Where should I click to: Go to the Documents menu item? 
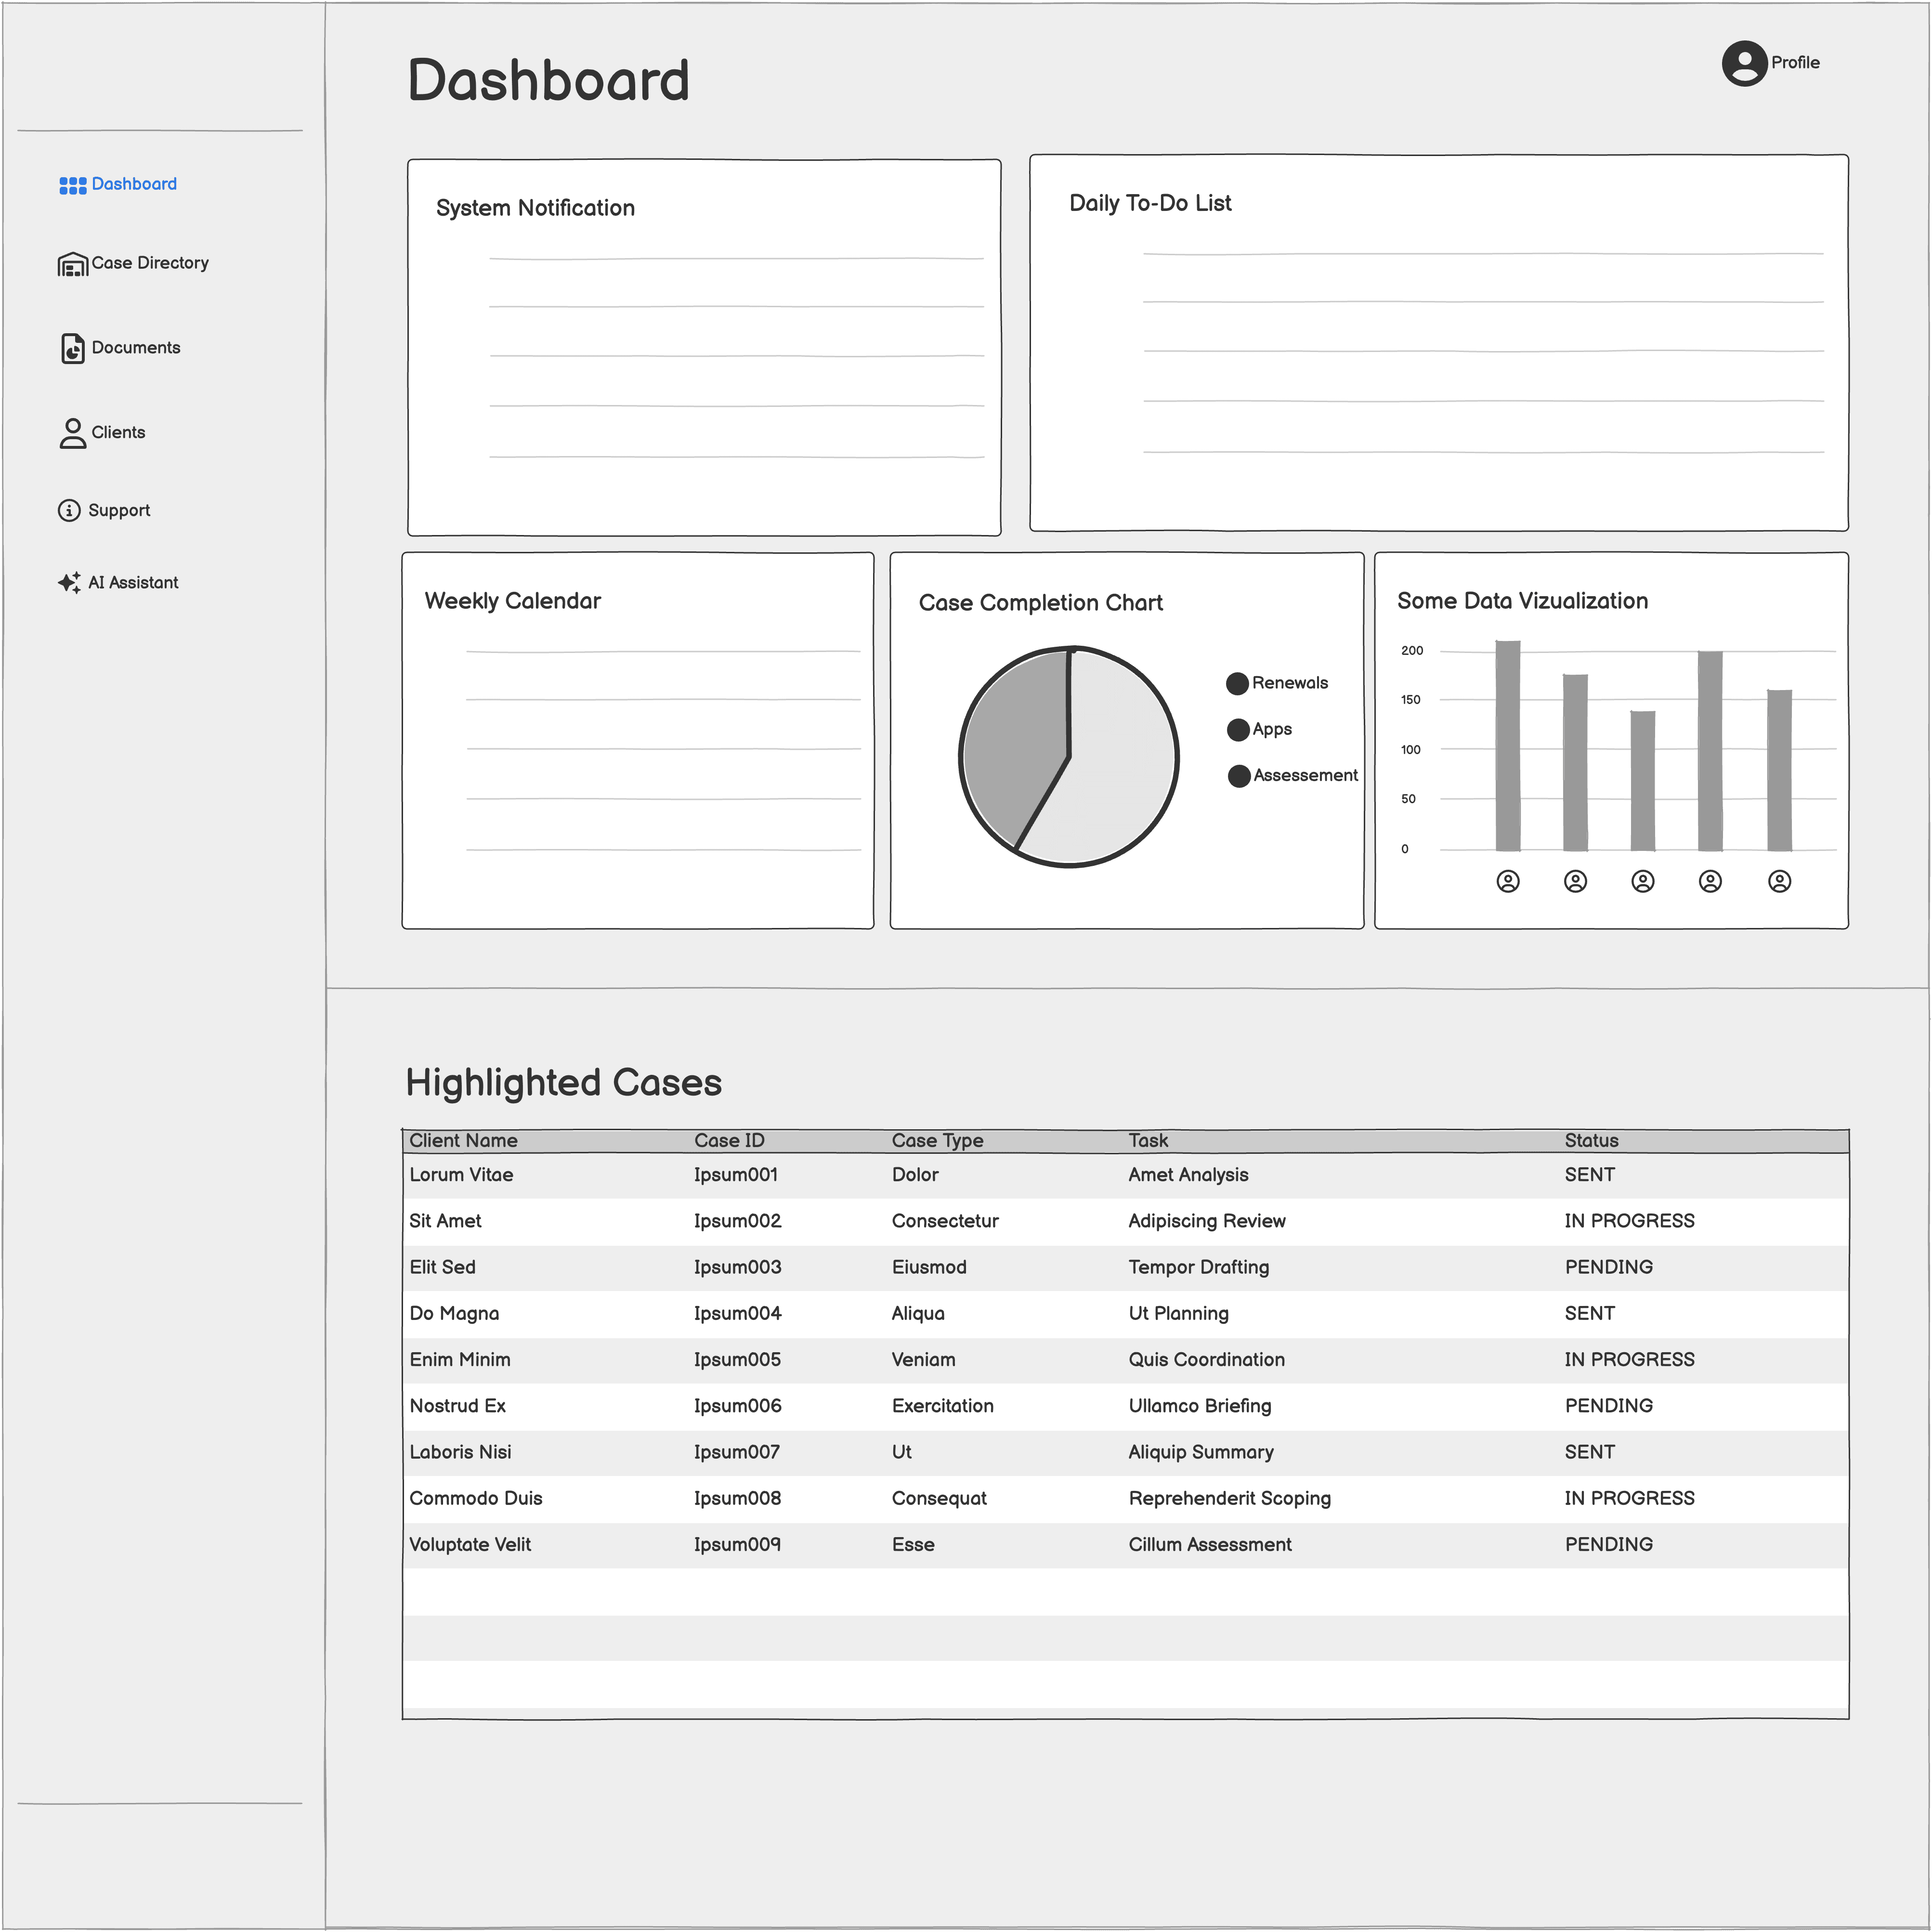(x=136, y=348)
